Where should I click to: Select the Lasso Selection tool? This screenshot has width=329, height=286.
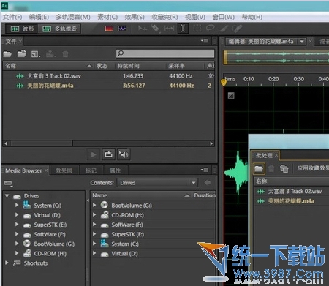(210, 29)
